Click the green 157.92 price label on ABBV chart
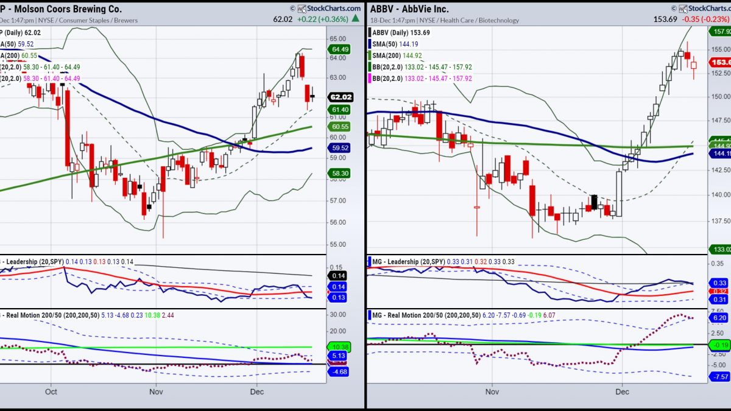This screenshot has width=731, height=411. point(719,31)
